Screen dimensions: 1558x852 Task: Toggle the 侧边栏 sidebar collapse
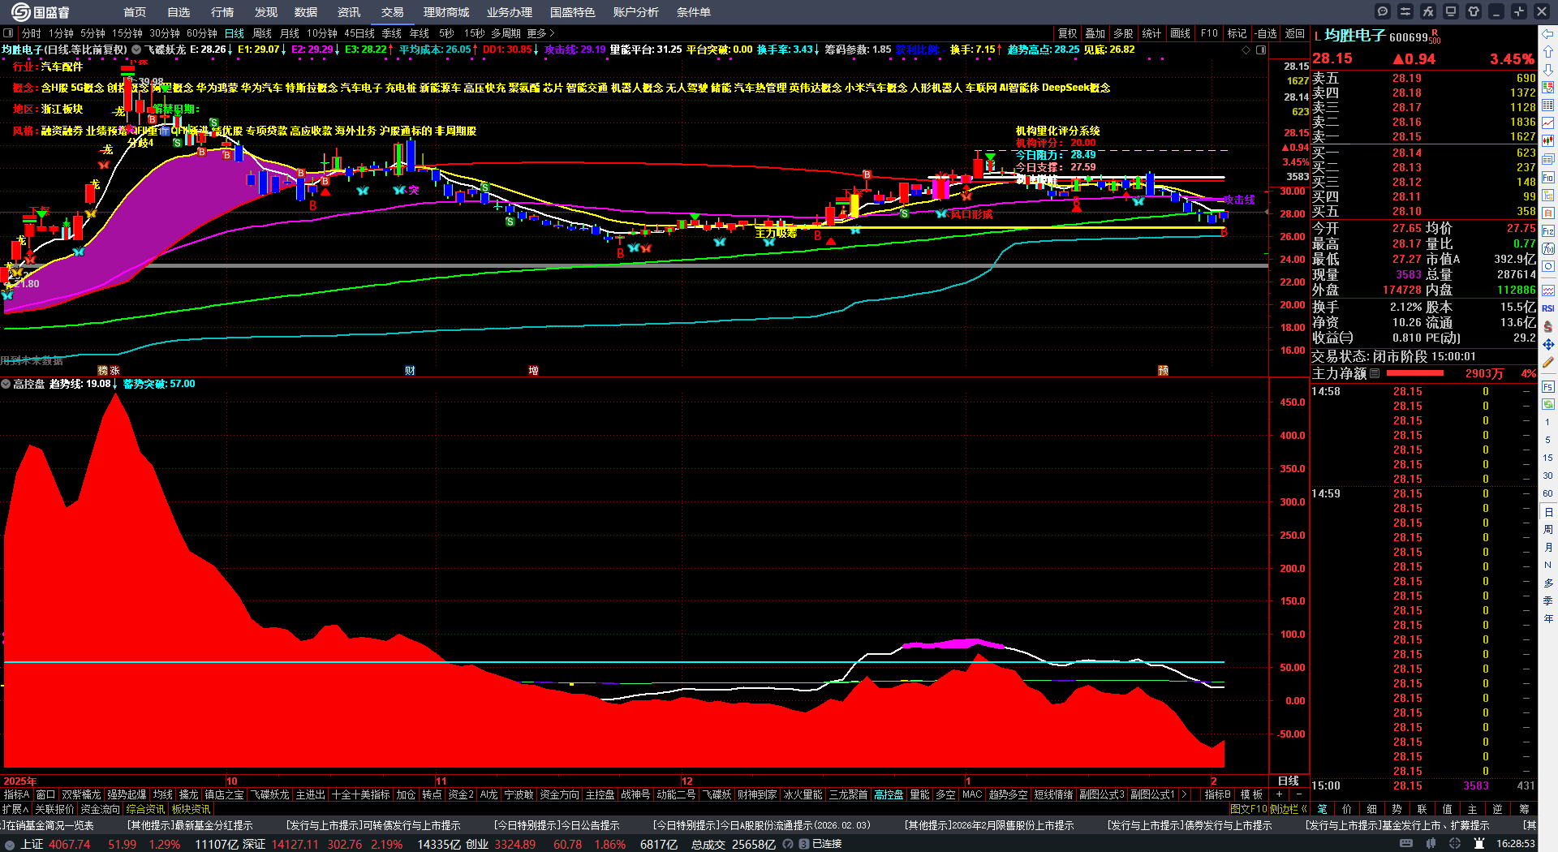point(1289,809)
